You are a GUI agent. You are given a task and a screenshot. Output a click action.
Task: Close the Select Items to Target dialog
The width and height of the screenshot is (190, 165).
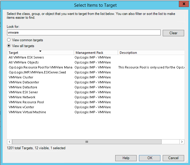183,4
